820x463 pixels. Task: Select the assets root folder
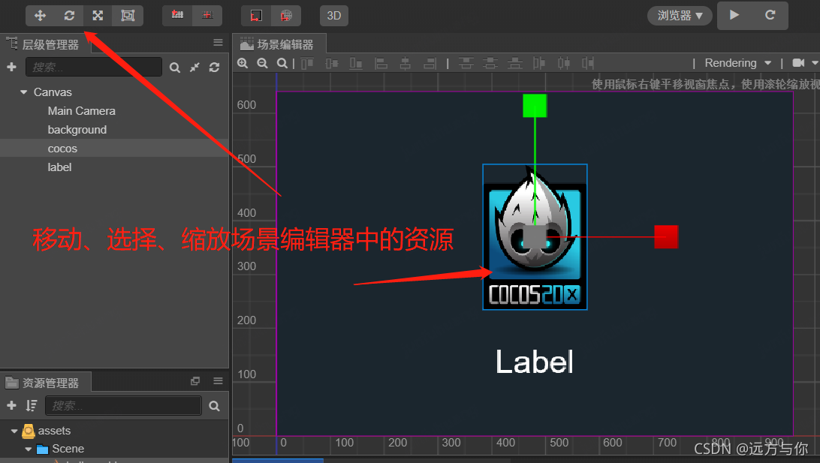[x=54, y=431]
